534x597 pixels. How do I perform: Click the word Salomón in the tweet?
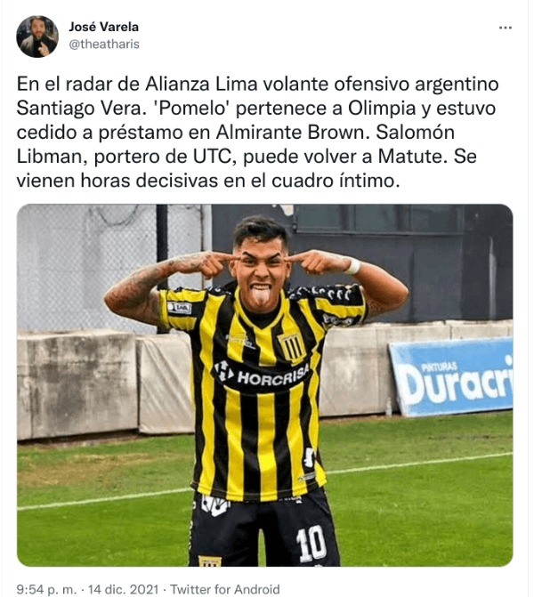(415, 133)
